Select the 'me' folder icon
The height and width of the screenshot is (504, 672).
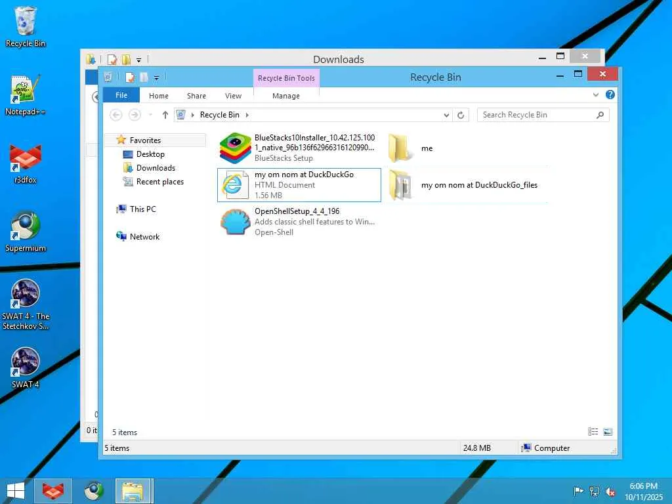[400, 148]
